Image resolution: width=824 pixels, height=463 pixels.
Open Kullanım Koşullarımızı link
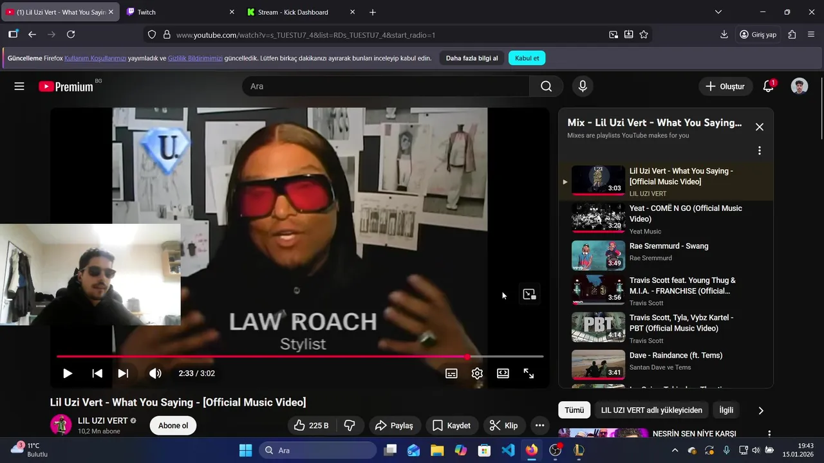pyautogui.click(x=95, y=58)
